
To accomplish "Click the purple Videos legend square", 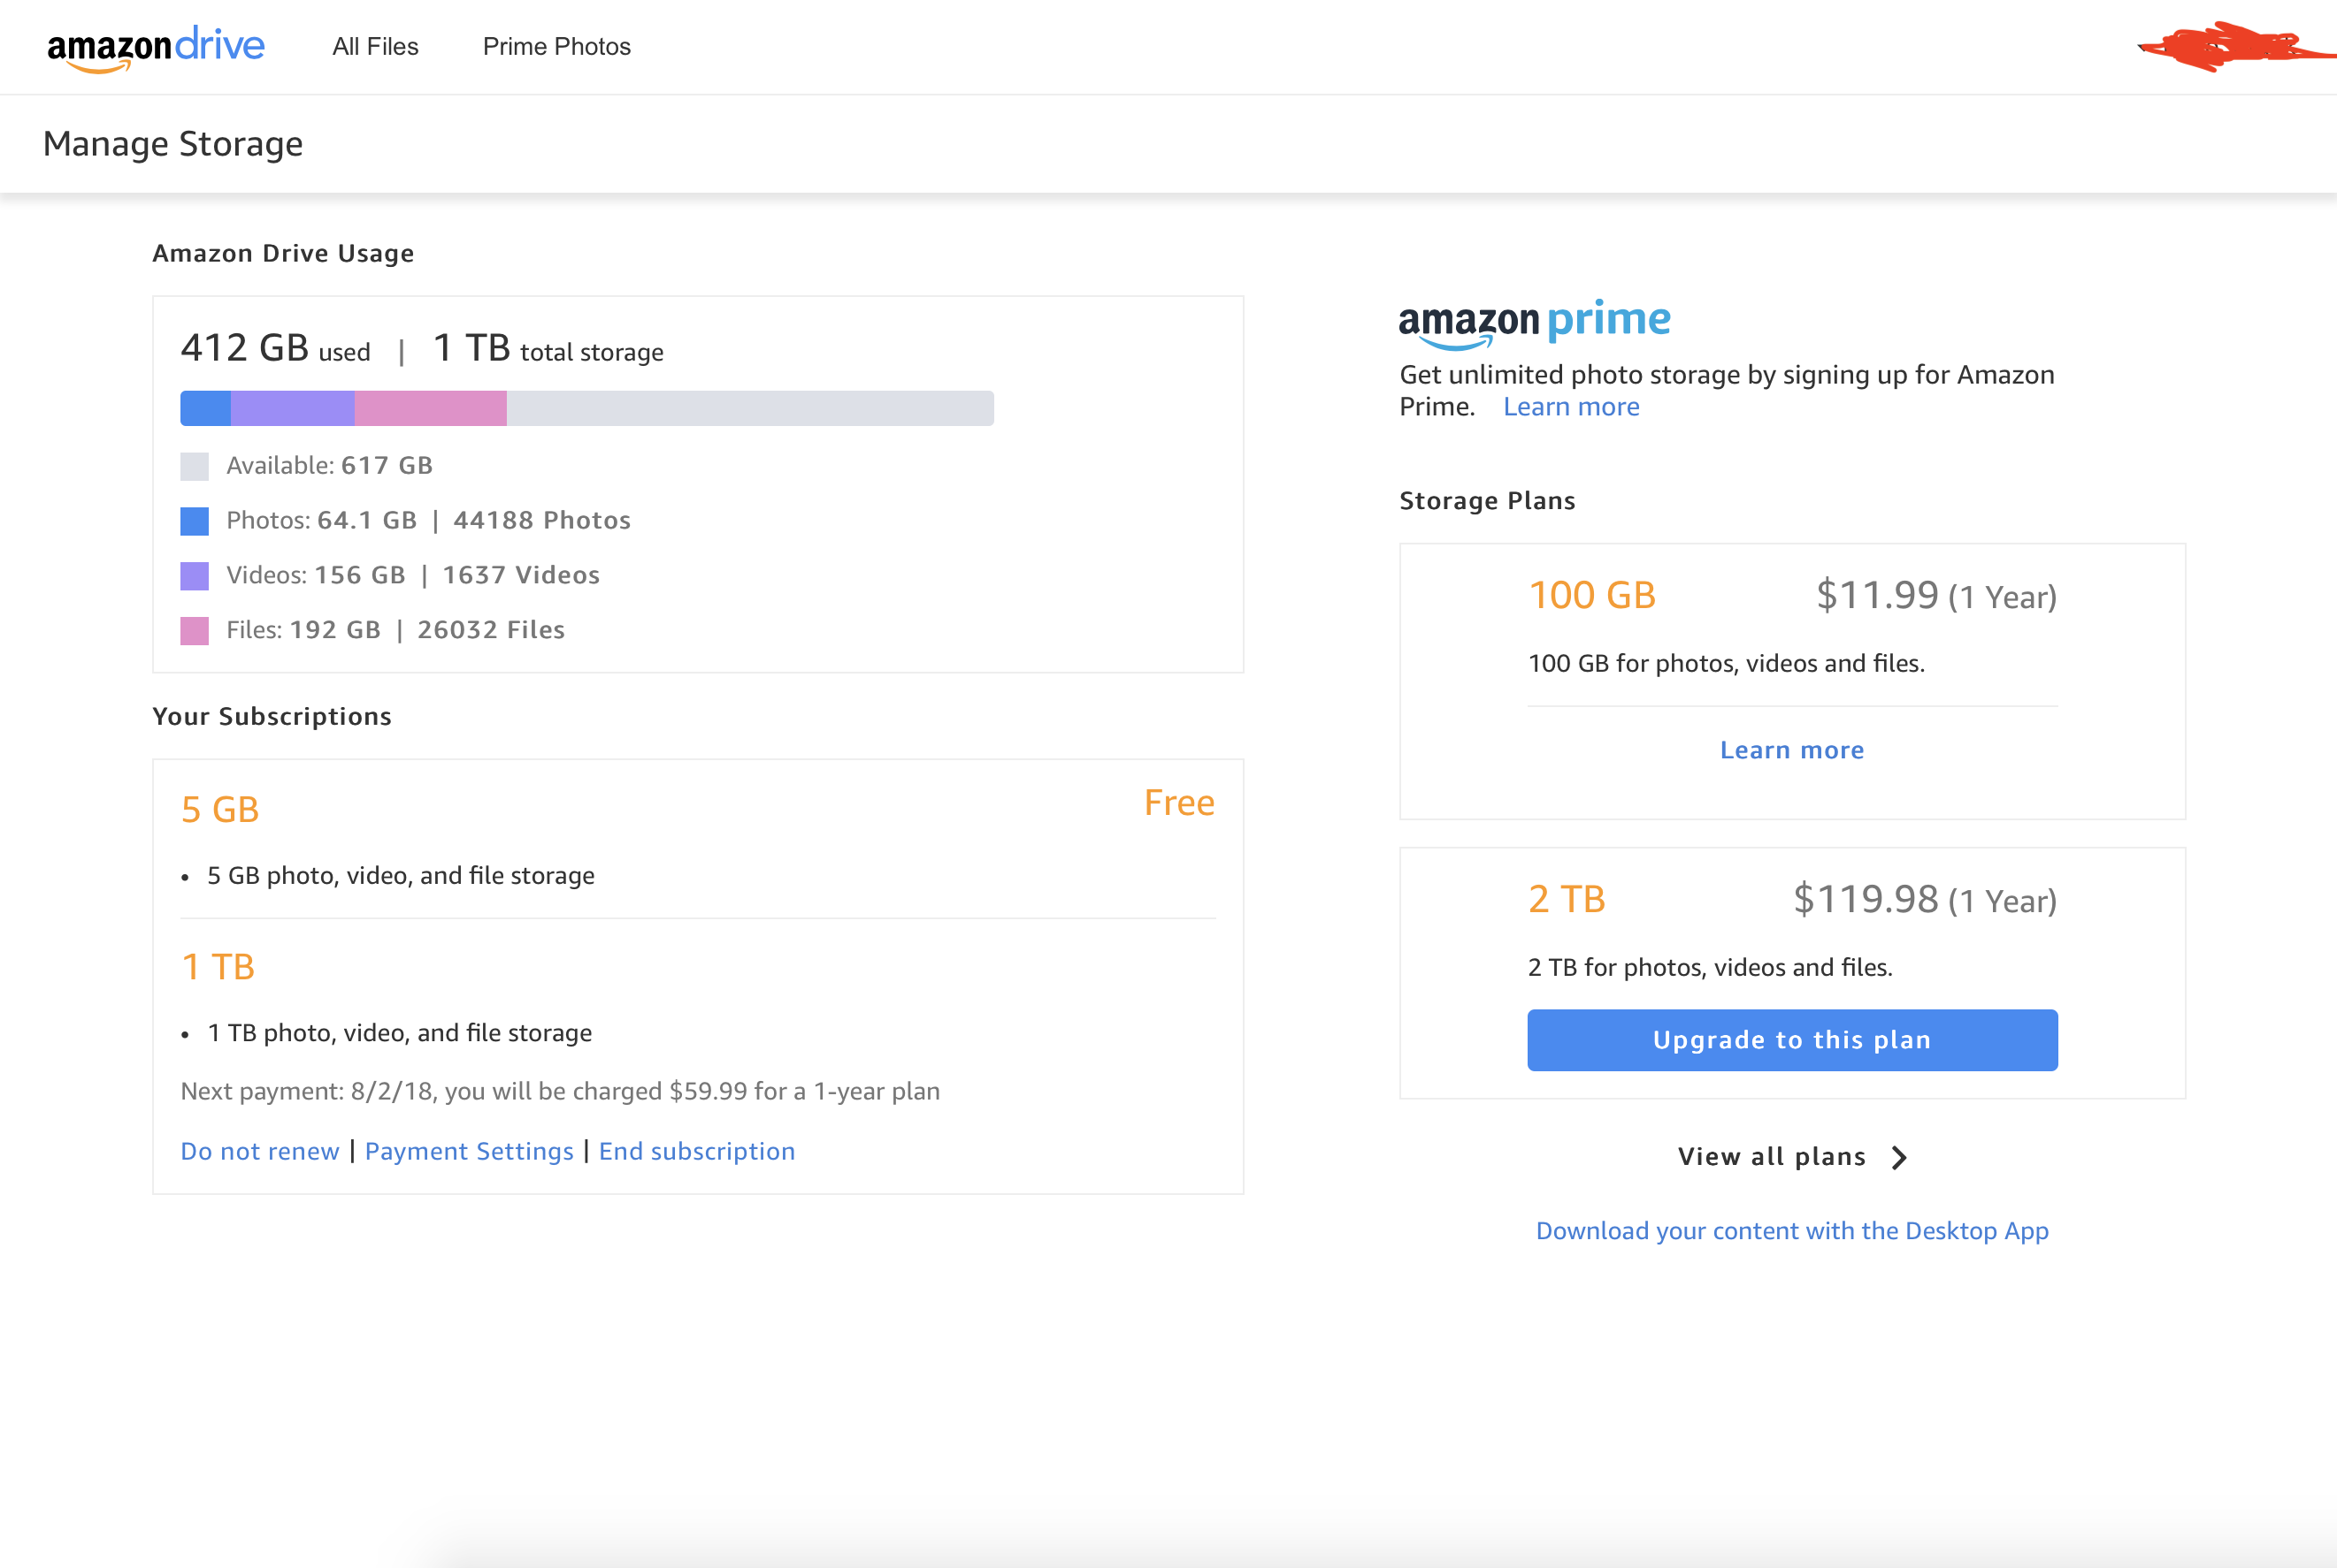I will 195,576.
